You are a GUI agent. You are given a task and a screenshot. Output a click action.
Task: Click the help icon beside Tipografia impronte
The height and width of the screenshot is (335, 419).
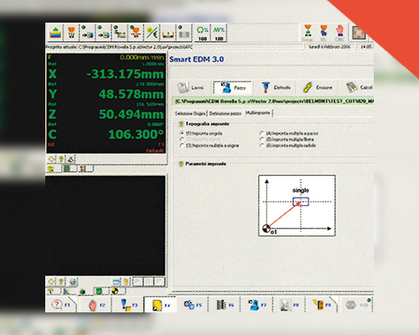tap(181, 124)
